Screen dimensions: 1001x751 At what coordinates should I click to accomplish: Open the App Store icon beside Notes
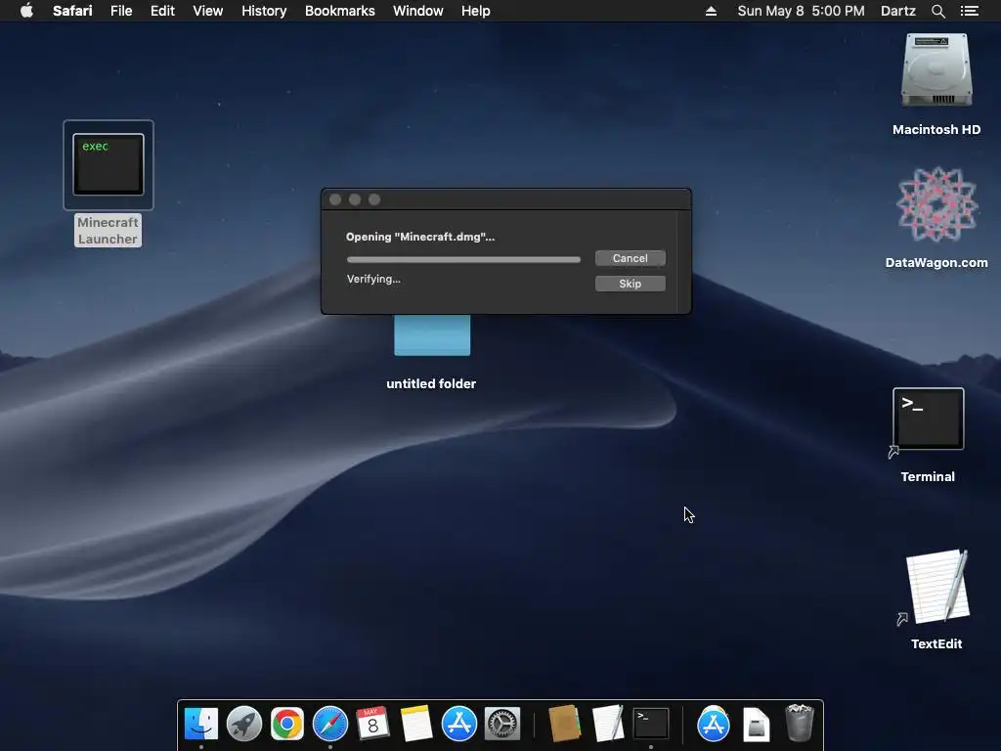(x=459, y=725)
